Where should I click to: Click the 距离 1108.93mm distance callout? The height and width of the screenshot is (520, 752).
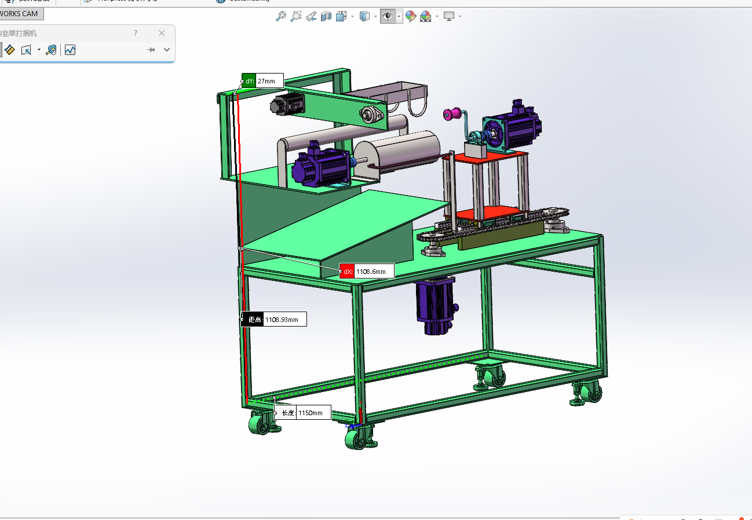click(x=273, y=319)
